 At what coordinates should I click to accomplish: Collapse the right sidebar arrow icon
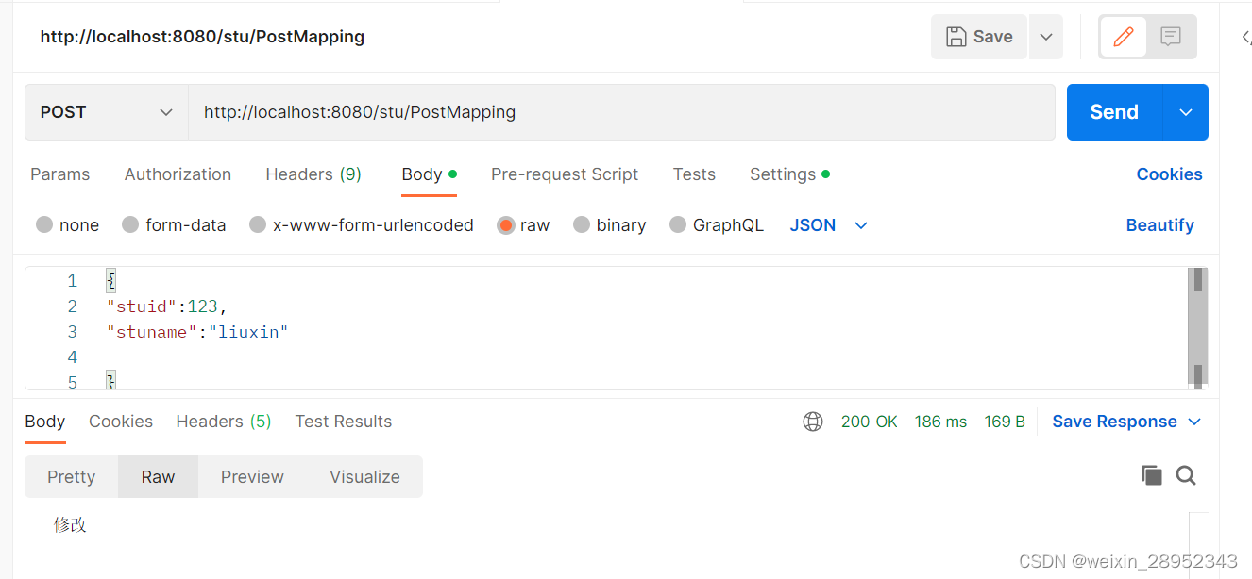pos(1246,38)
